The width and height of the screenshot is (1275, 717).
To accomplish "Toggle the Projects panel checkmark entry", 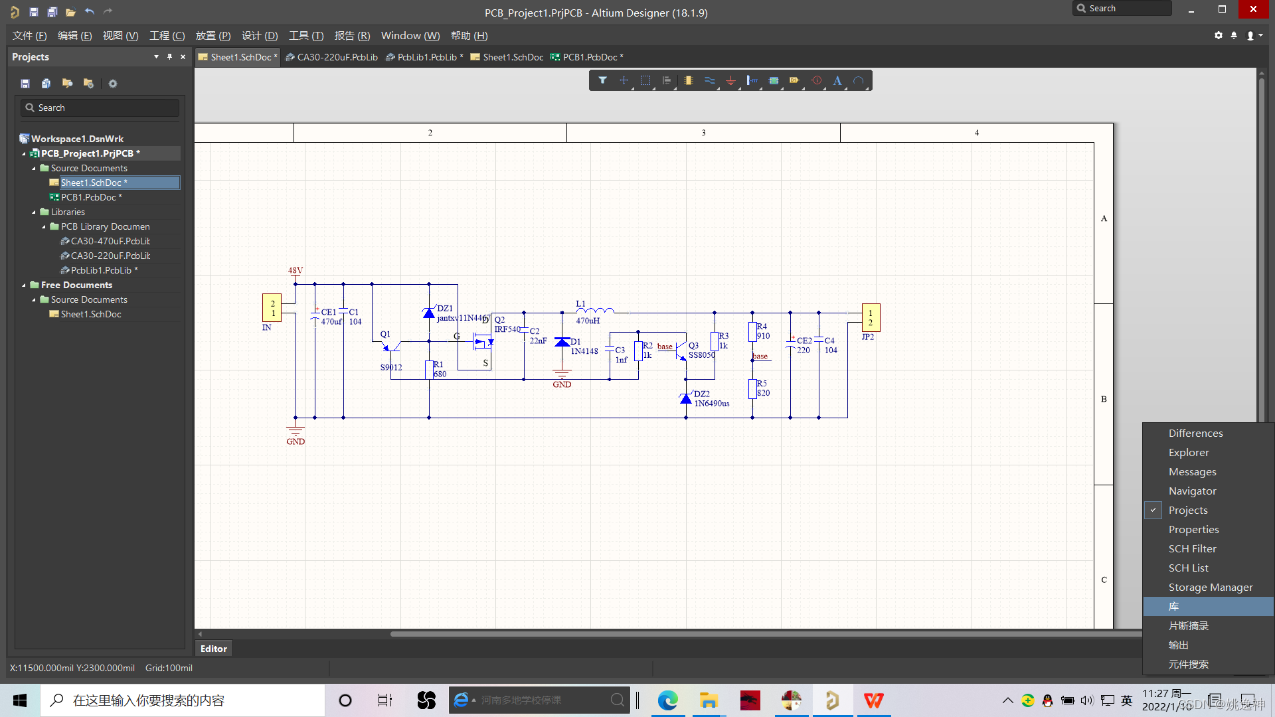I will pyautogui.click(x=1187, y=510).
